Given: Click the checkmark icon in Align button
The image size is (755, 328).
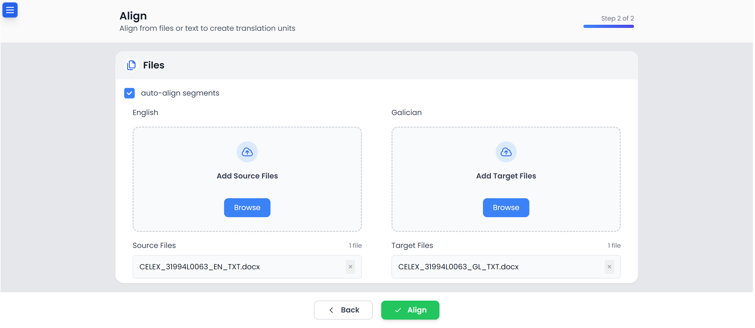Looking at the screenshot, I should [x=398, y=310].
